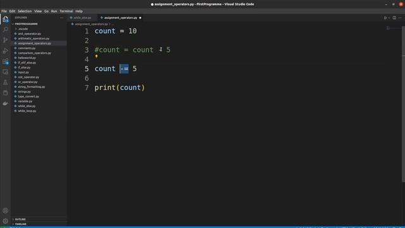The image size is (405, 228).
Task: Click the unsaved dot on assignment_operators.py tab
Action: (x=140, y=18)
